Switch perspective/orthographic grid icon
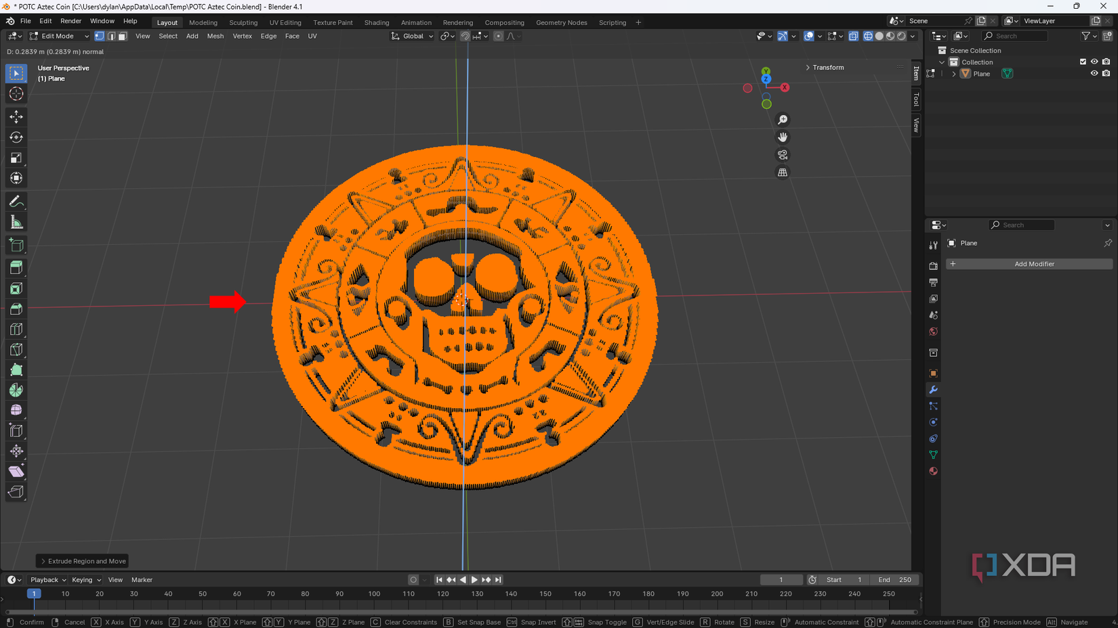Viewport: 1118px width, 628px height. click(783, 173)
